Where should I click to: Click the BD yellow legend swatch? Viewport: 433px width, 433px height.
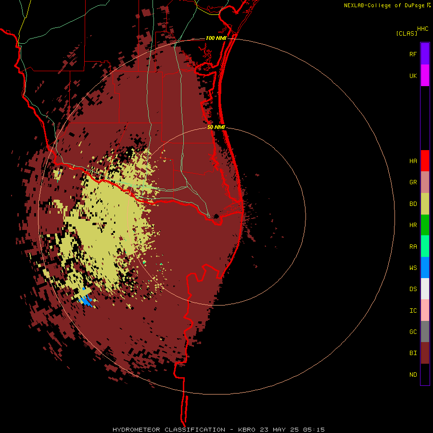425,204
